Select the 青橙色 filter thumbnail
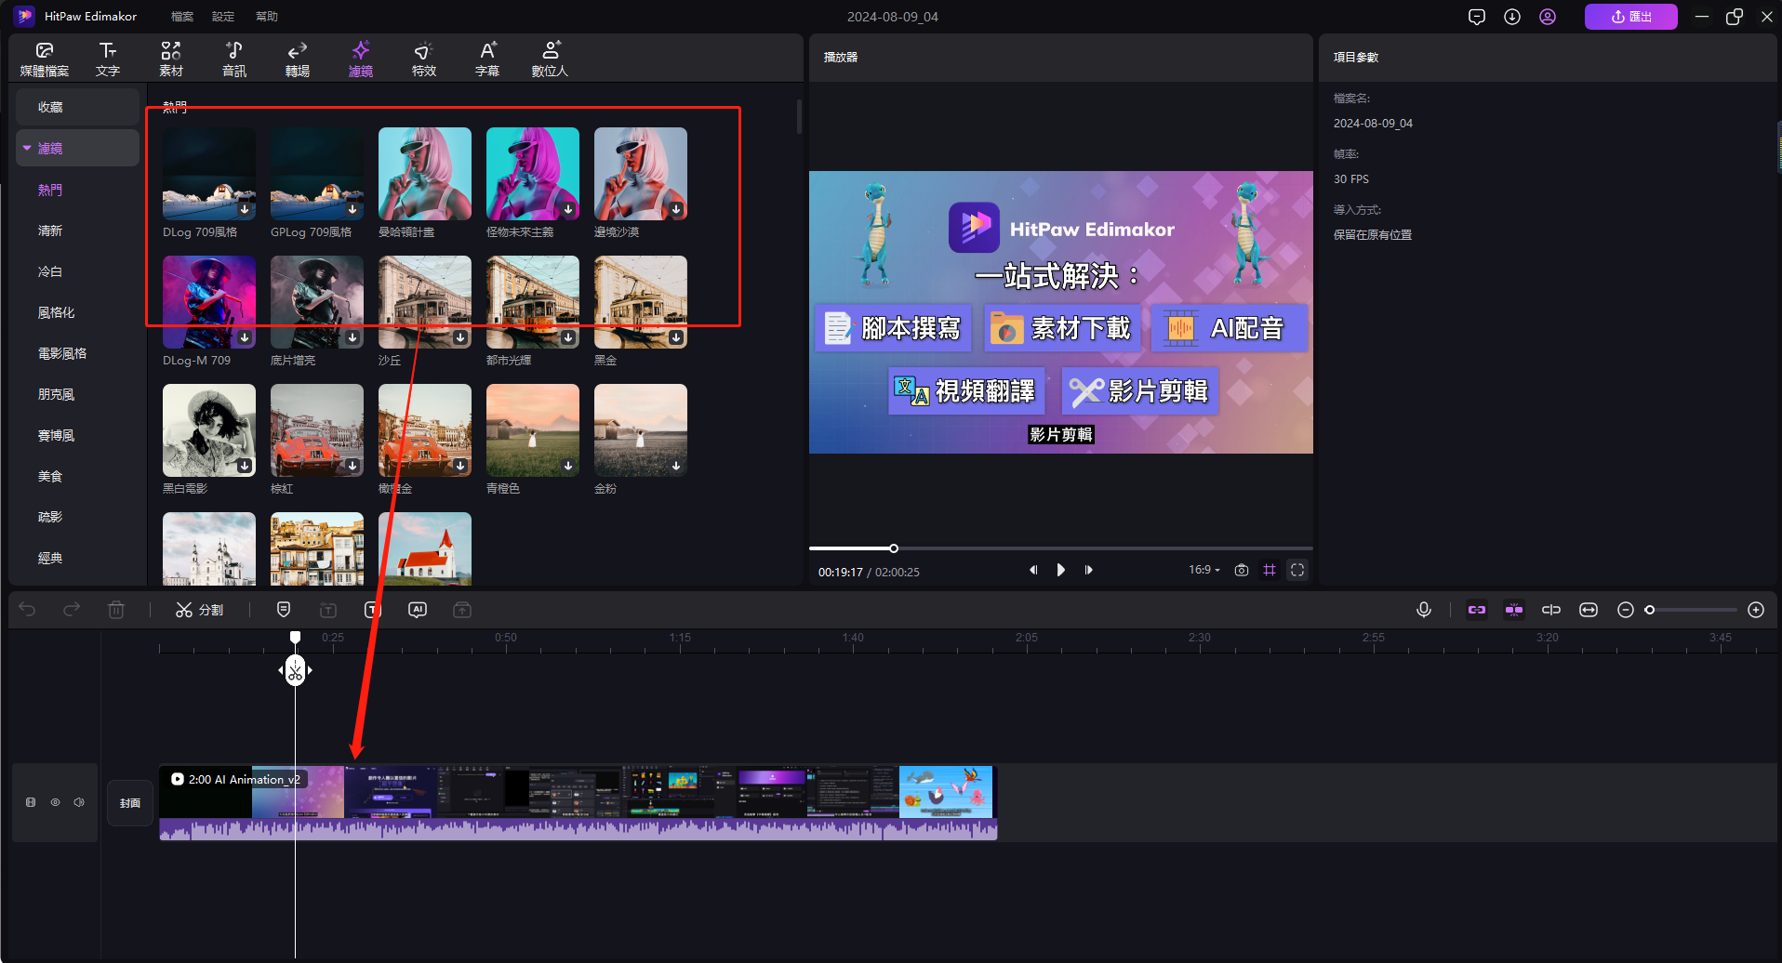The width and height of the screenshot is (1782, 963). pyautogui.click(x=533, y=430)
